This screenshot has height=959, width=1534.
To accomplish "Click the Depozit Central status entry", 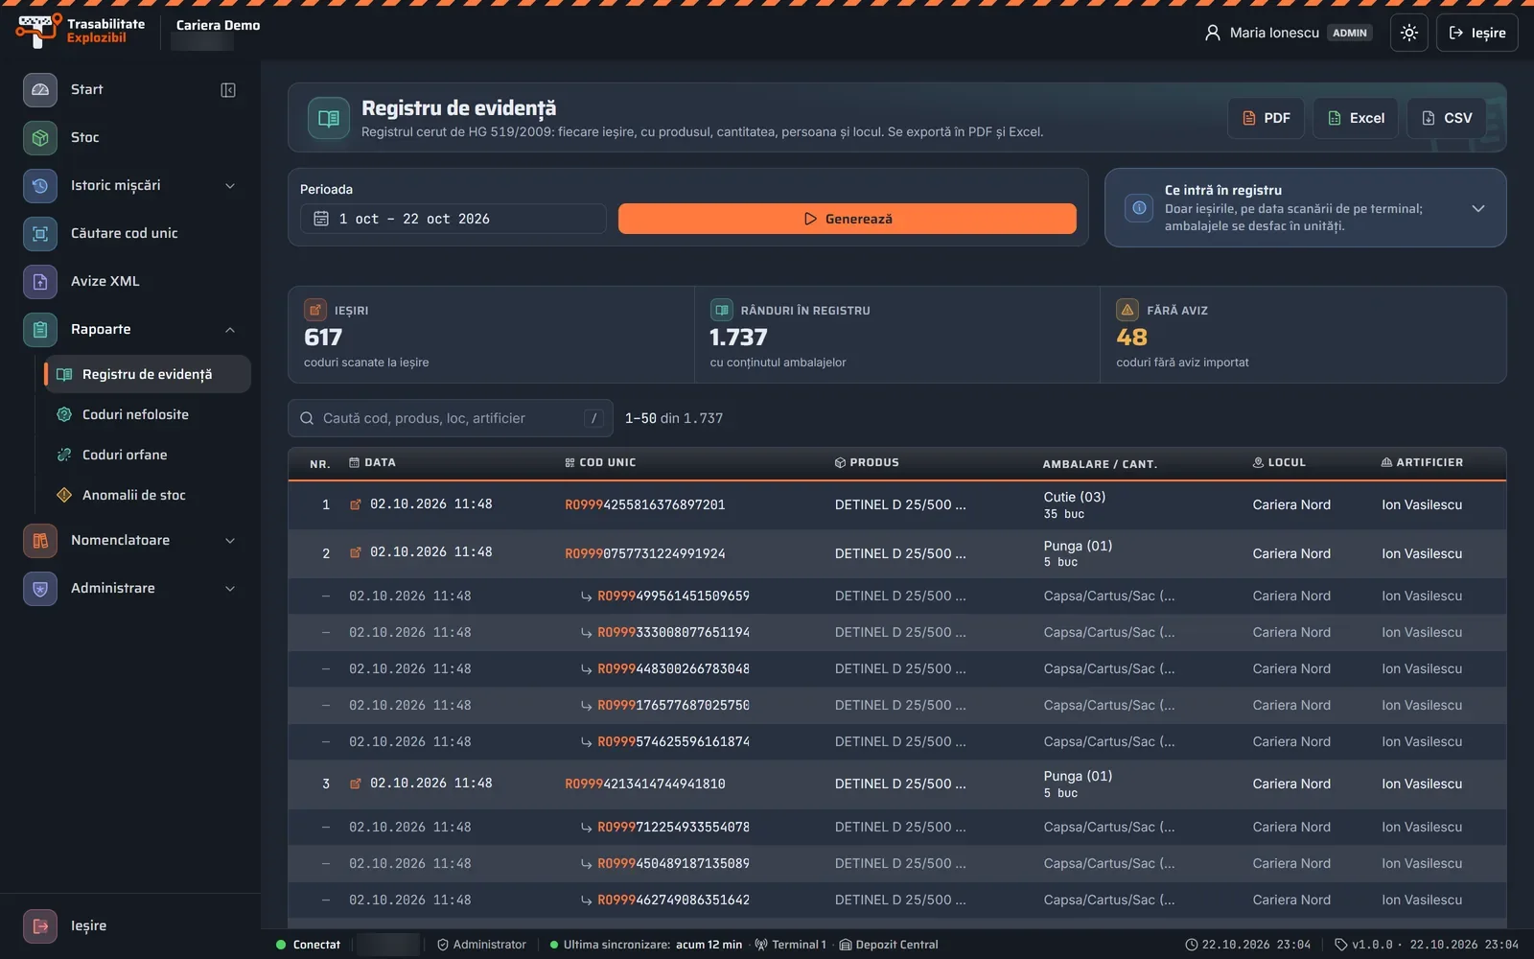I will click(889, 945).
